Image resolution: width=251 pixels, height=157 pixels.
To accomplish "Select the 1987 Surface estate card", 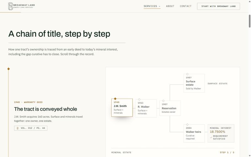I will tap(194, 83).
